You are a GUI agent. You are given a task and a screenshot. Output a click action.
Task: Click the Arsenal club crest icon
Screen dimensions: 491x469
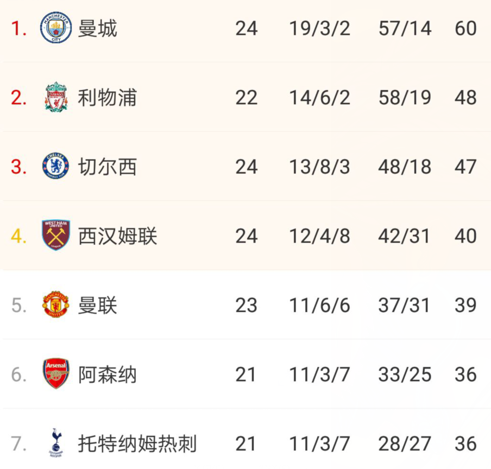(56, 373)
